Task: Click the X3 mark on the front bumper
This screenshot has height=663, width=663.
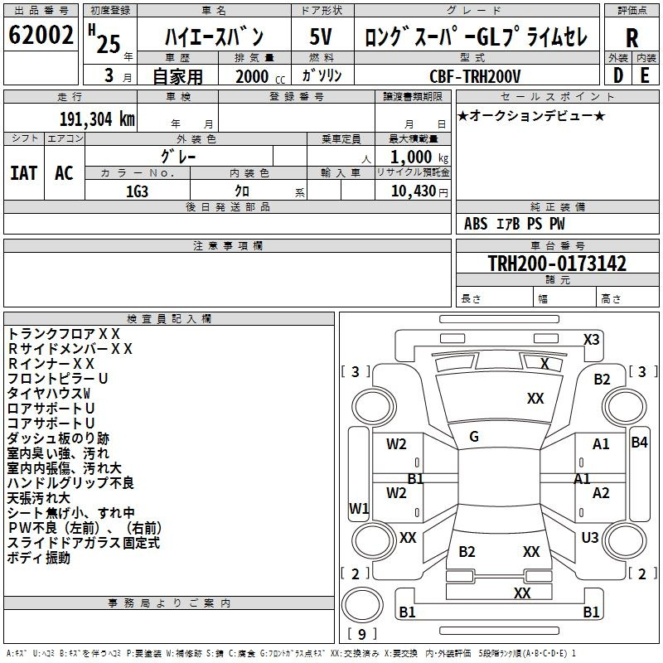Action: point(591,340)
